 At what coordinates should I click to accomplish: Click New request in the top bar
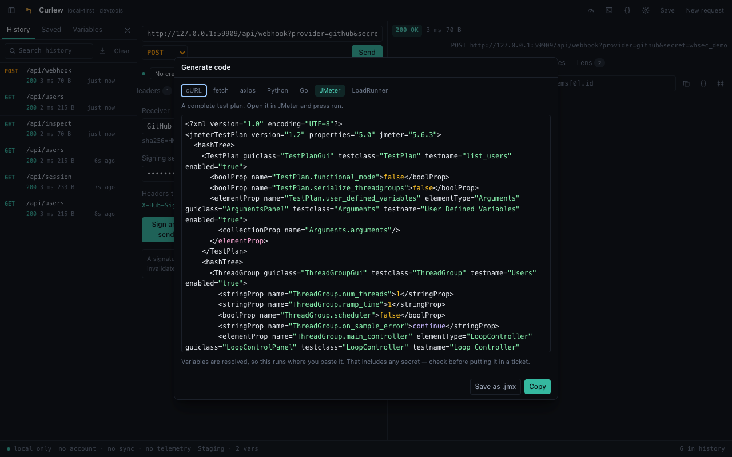pos(705,10)
